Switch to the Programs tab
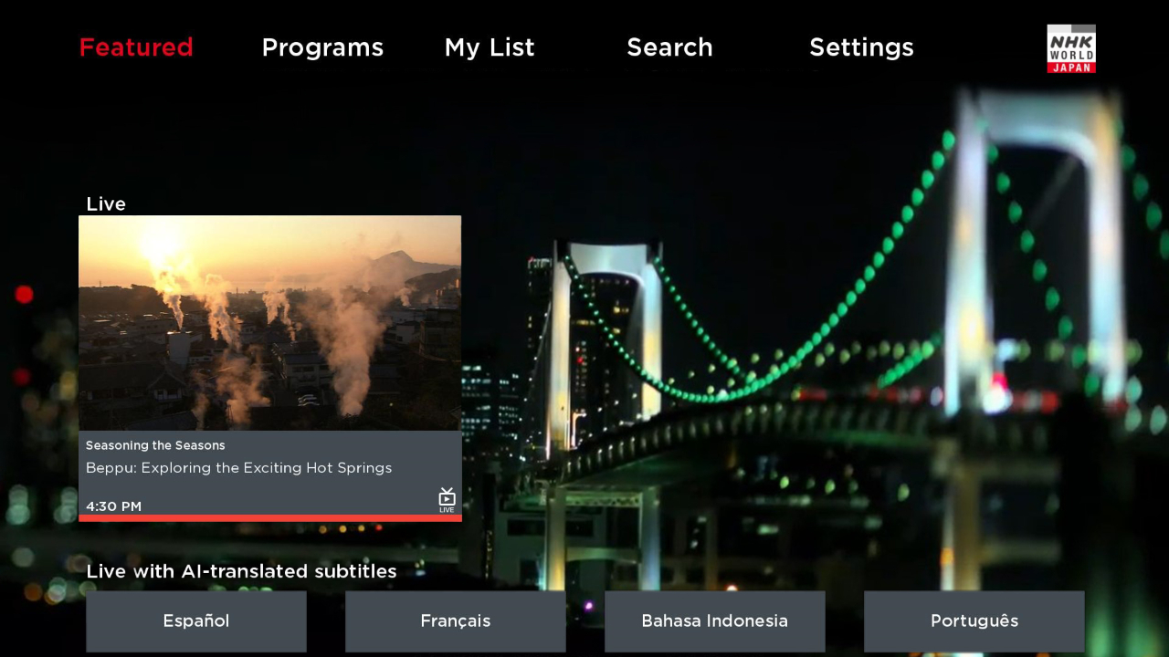Screen dimensions: 1169x657 pyautogui.click(x=322, y=47)
